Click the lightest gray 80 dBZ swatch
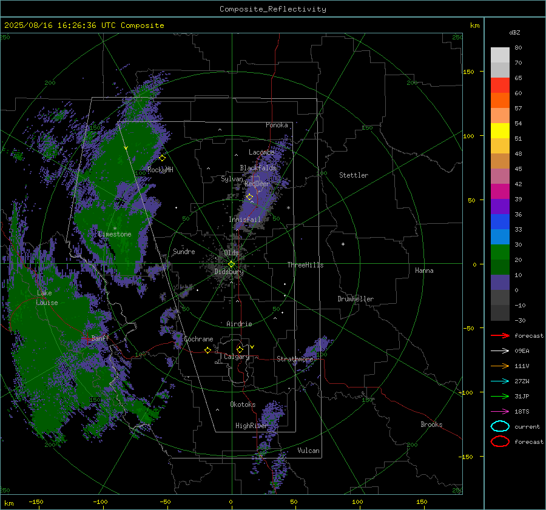The height and width of the screenshot is (510, 546). (x=500, y=55)
